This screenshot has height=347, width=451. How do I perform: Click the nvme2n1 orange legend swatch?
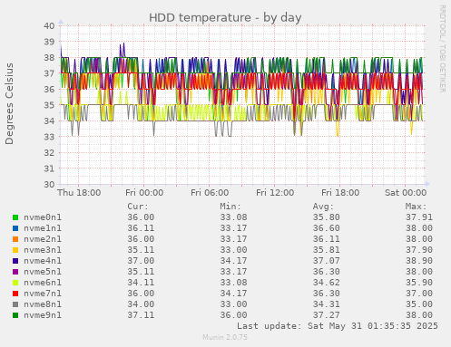15,239
